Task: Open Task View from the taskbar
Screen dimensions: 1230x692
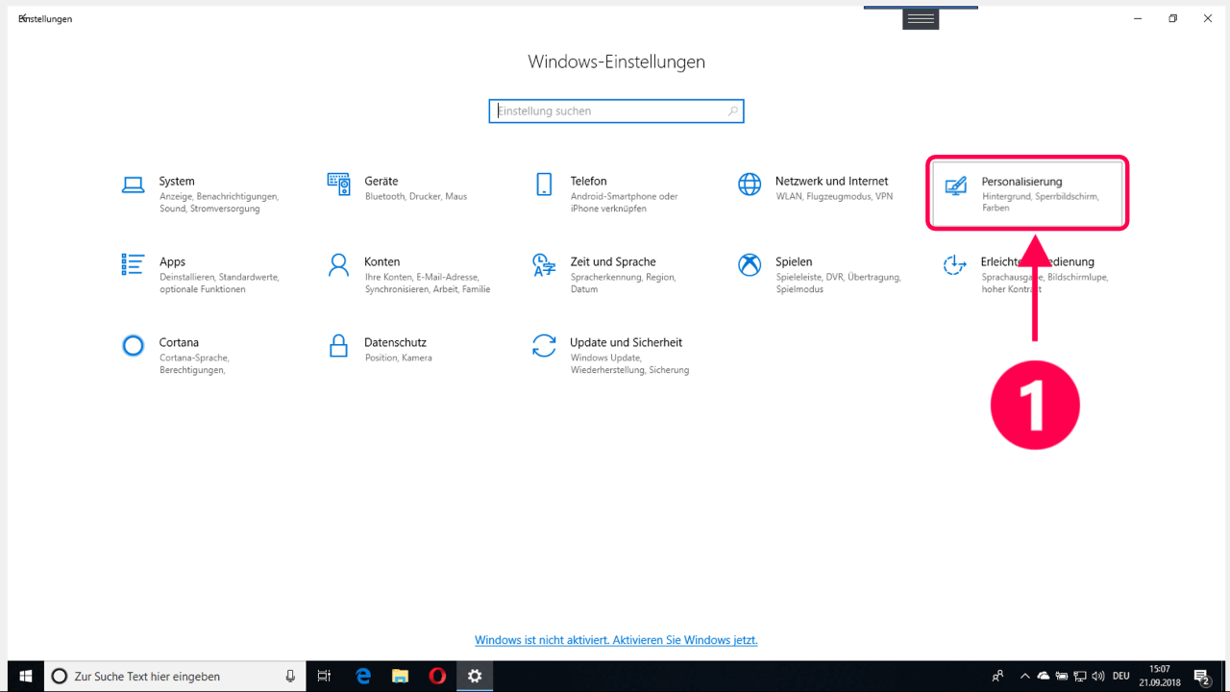Action: 324,677
